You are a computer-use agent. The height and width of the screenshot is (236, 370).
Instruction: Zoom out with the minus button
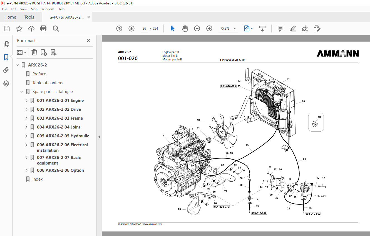[x=197, y=29]
